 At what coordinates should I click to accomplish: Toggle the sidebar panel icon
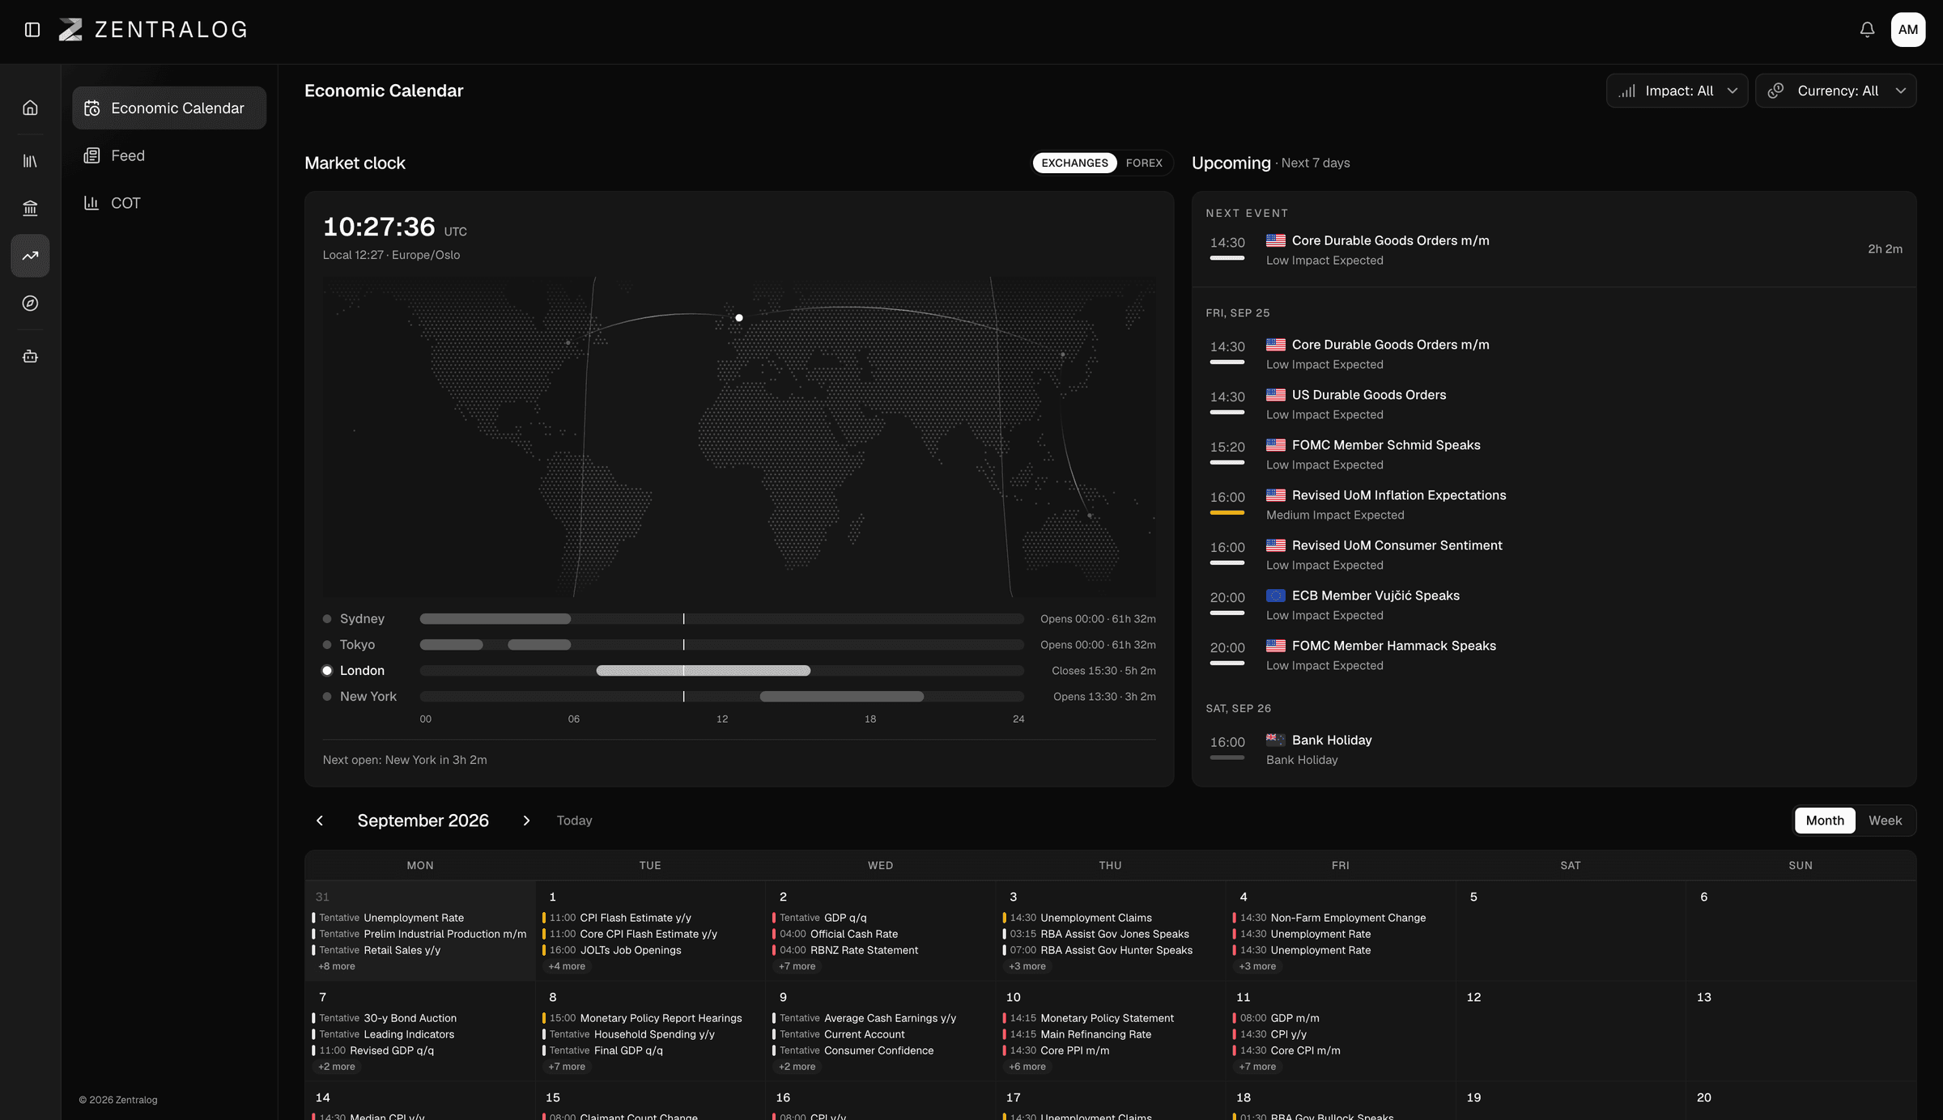tap(32, 30)
